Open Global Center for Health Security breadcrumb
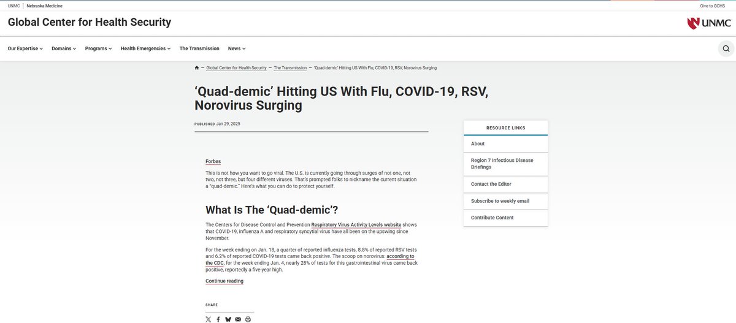Image resolution: width=736 pixels, height=323 pixels. (x=237, y=67)
